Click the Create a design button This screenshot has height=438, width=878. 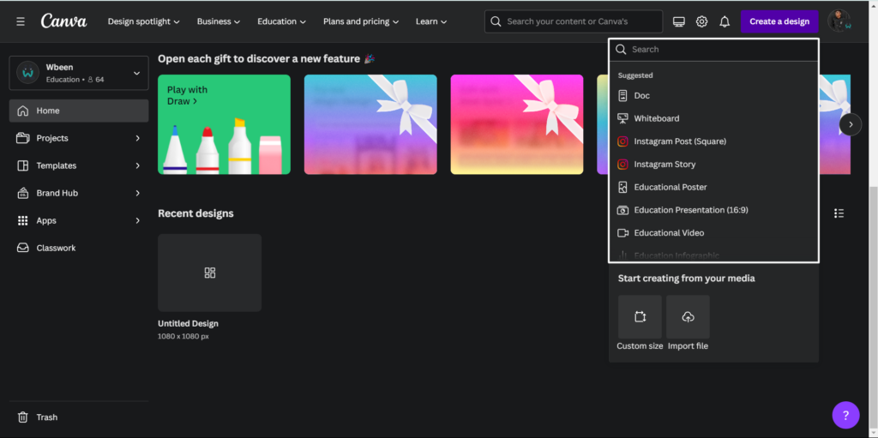[x=779, y=21]
